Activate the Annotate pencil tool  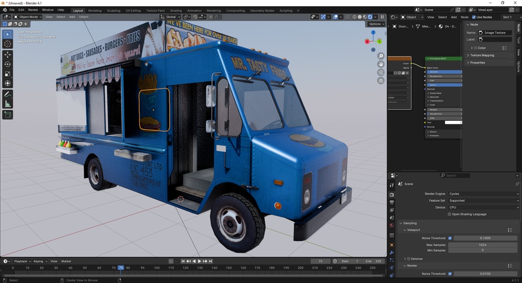click(x=7, y=94)
